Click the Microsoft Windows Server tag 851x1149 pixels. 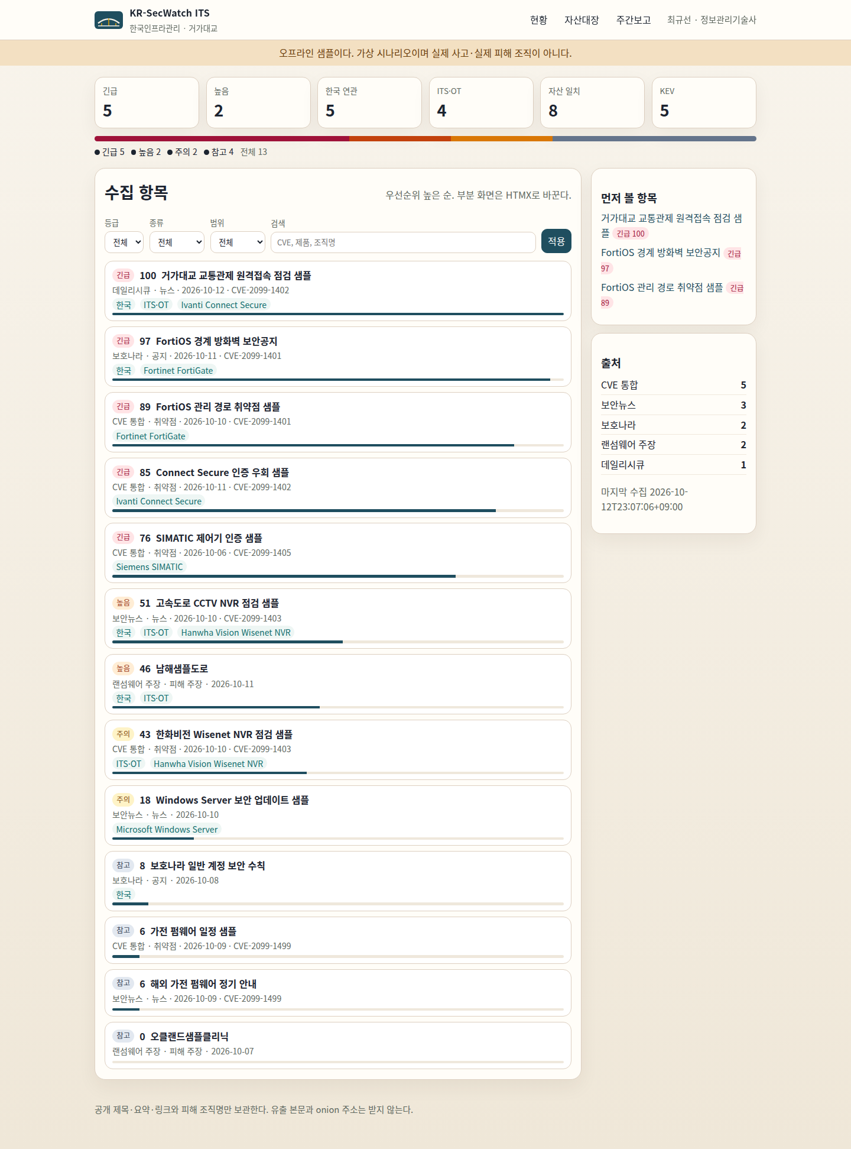pos(167,829)
